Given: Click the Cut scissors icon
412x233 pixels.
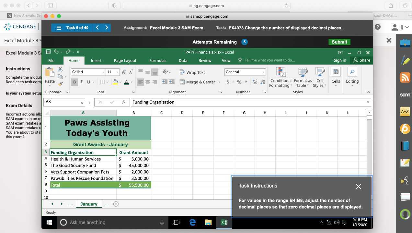Looking at the screenshot, I should [x=60, y=69].
